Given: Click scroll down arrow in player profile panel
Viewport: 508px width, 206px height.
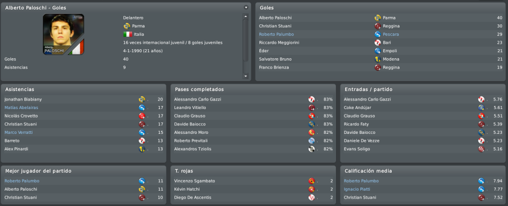Looking at the screenshot, I should point(246,76).
